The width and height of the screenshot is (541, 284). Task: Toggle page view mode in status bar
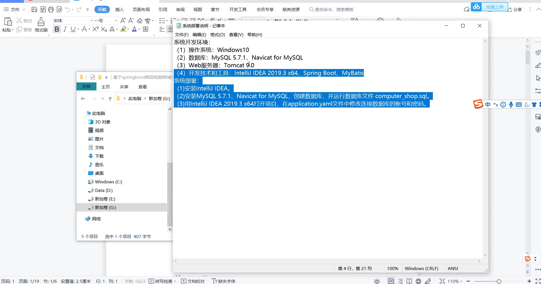coord(391,281)
